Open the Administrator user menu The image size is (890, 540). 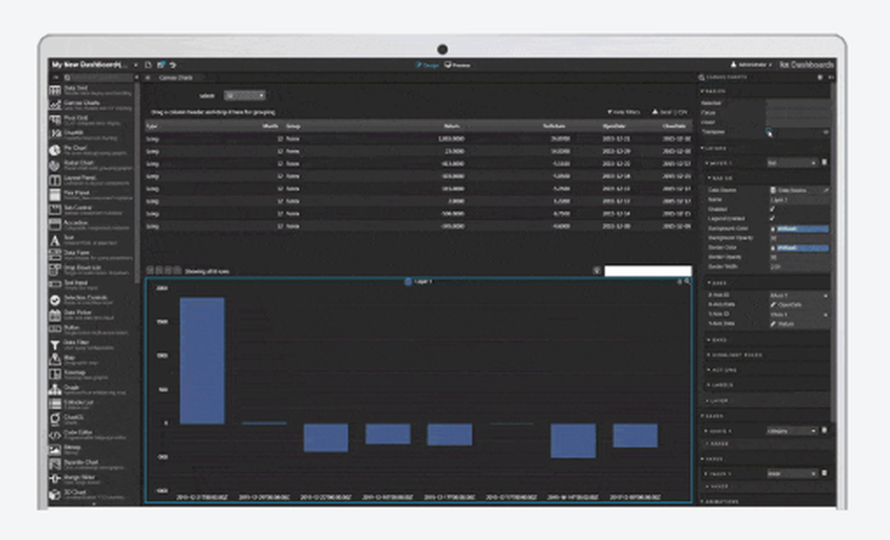point(751,65)
